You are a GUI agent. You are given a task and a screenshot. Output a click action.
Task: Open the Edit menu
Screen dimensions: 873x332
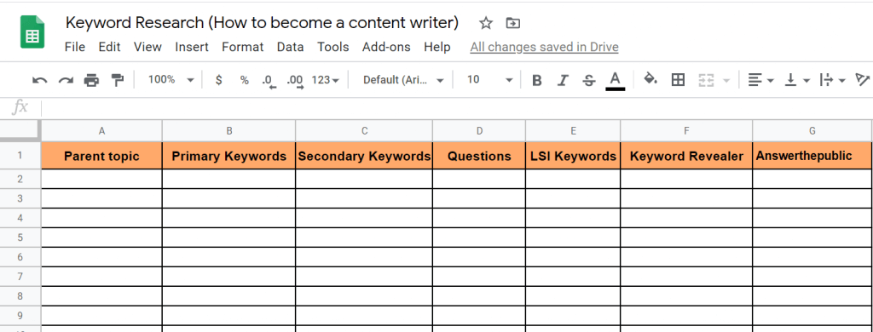(x=110, y=48)
